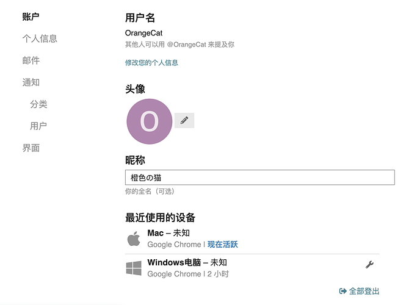This screenshot has height=305, width=406.
Task: Click the 全部登出 link
Action: click(364, 291)
